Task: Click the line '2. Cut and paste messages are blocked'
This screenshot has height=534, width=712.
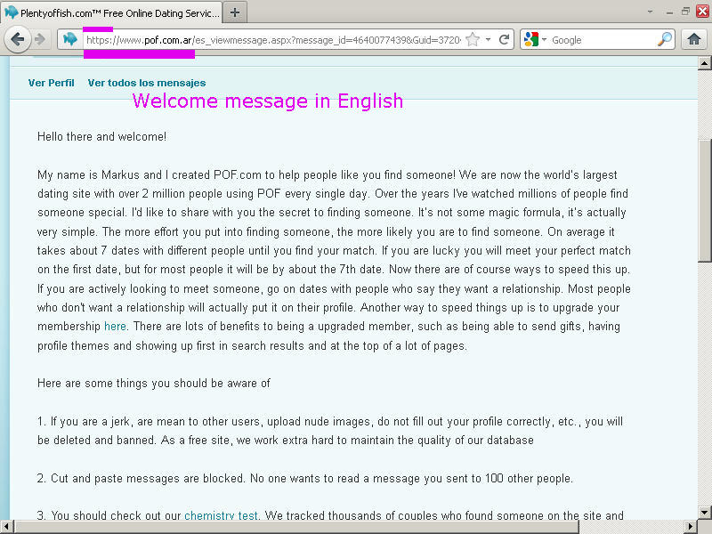Action: (305, 478)
